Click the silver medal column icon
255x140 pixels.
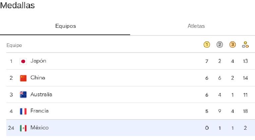click(220, 45)
